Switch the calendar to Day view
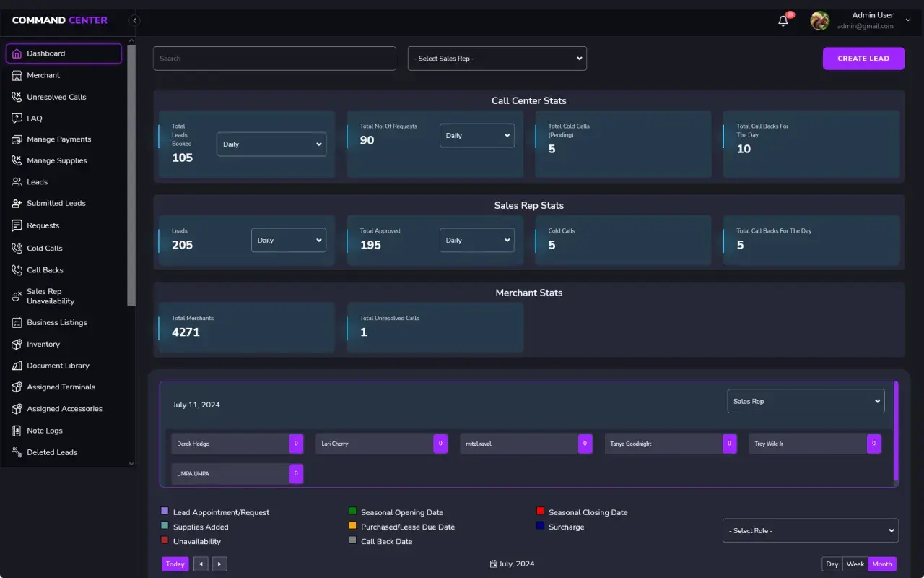The height and width of the screenshot is (578, 924). point(832,564)
